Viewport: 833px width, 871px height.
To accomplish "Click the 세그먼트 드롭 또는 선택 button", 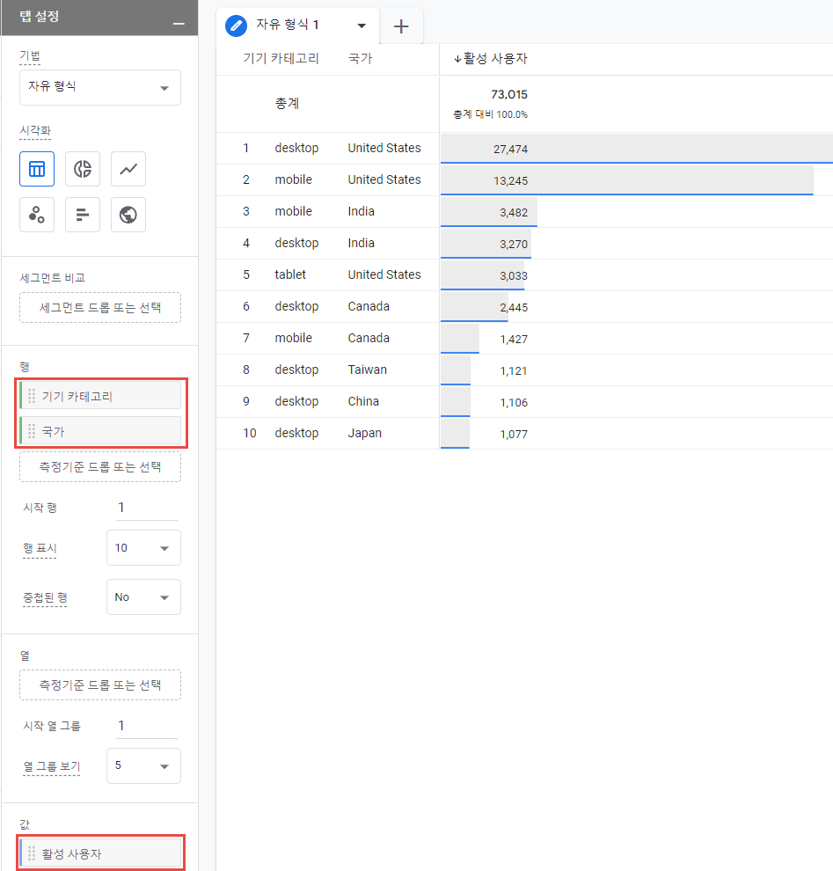I will click(x=99, y=307).
